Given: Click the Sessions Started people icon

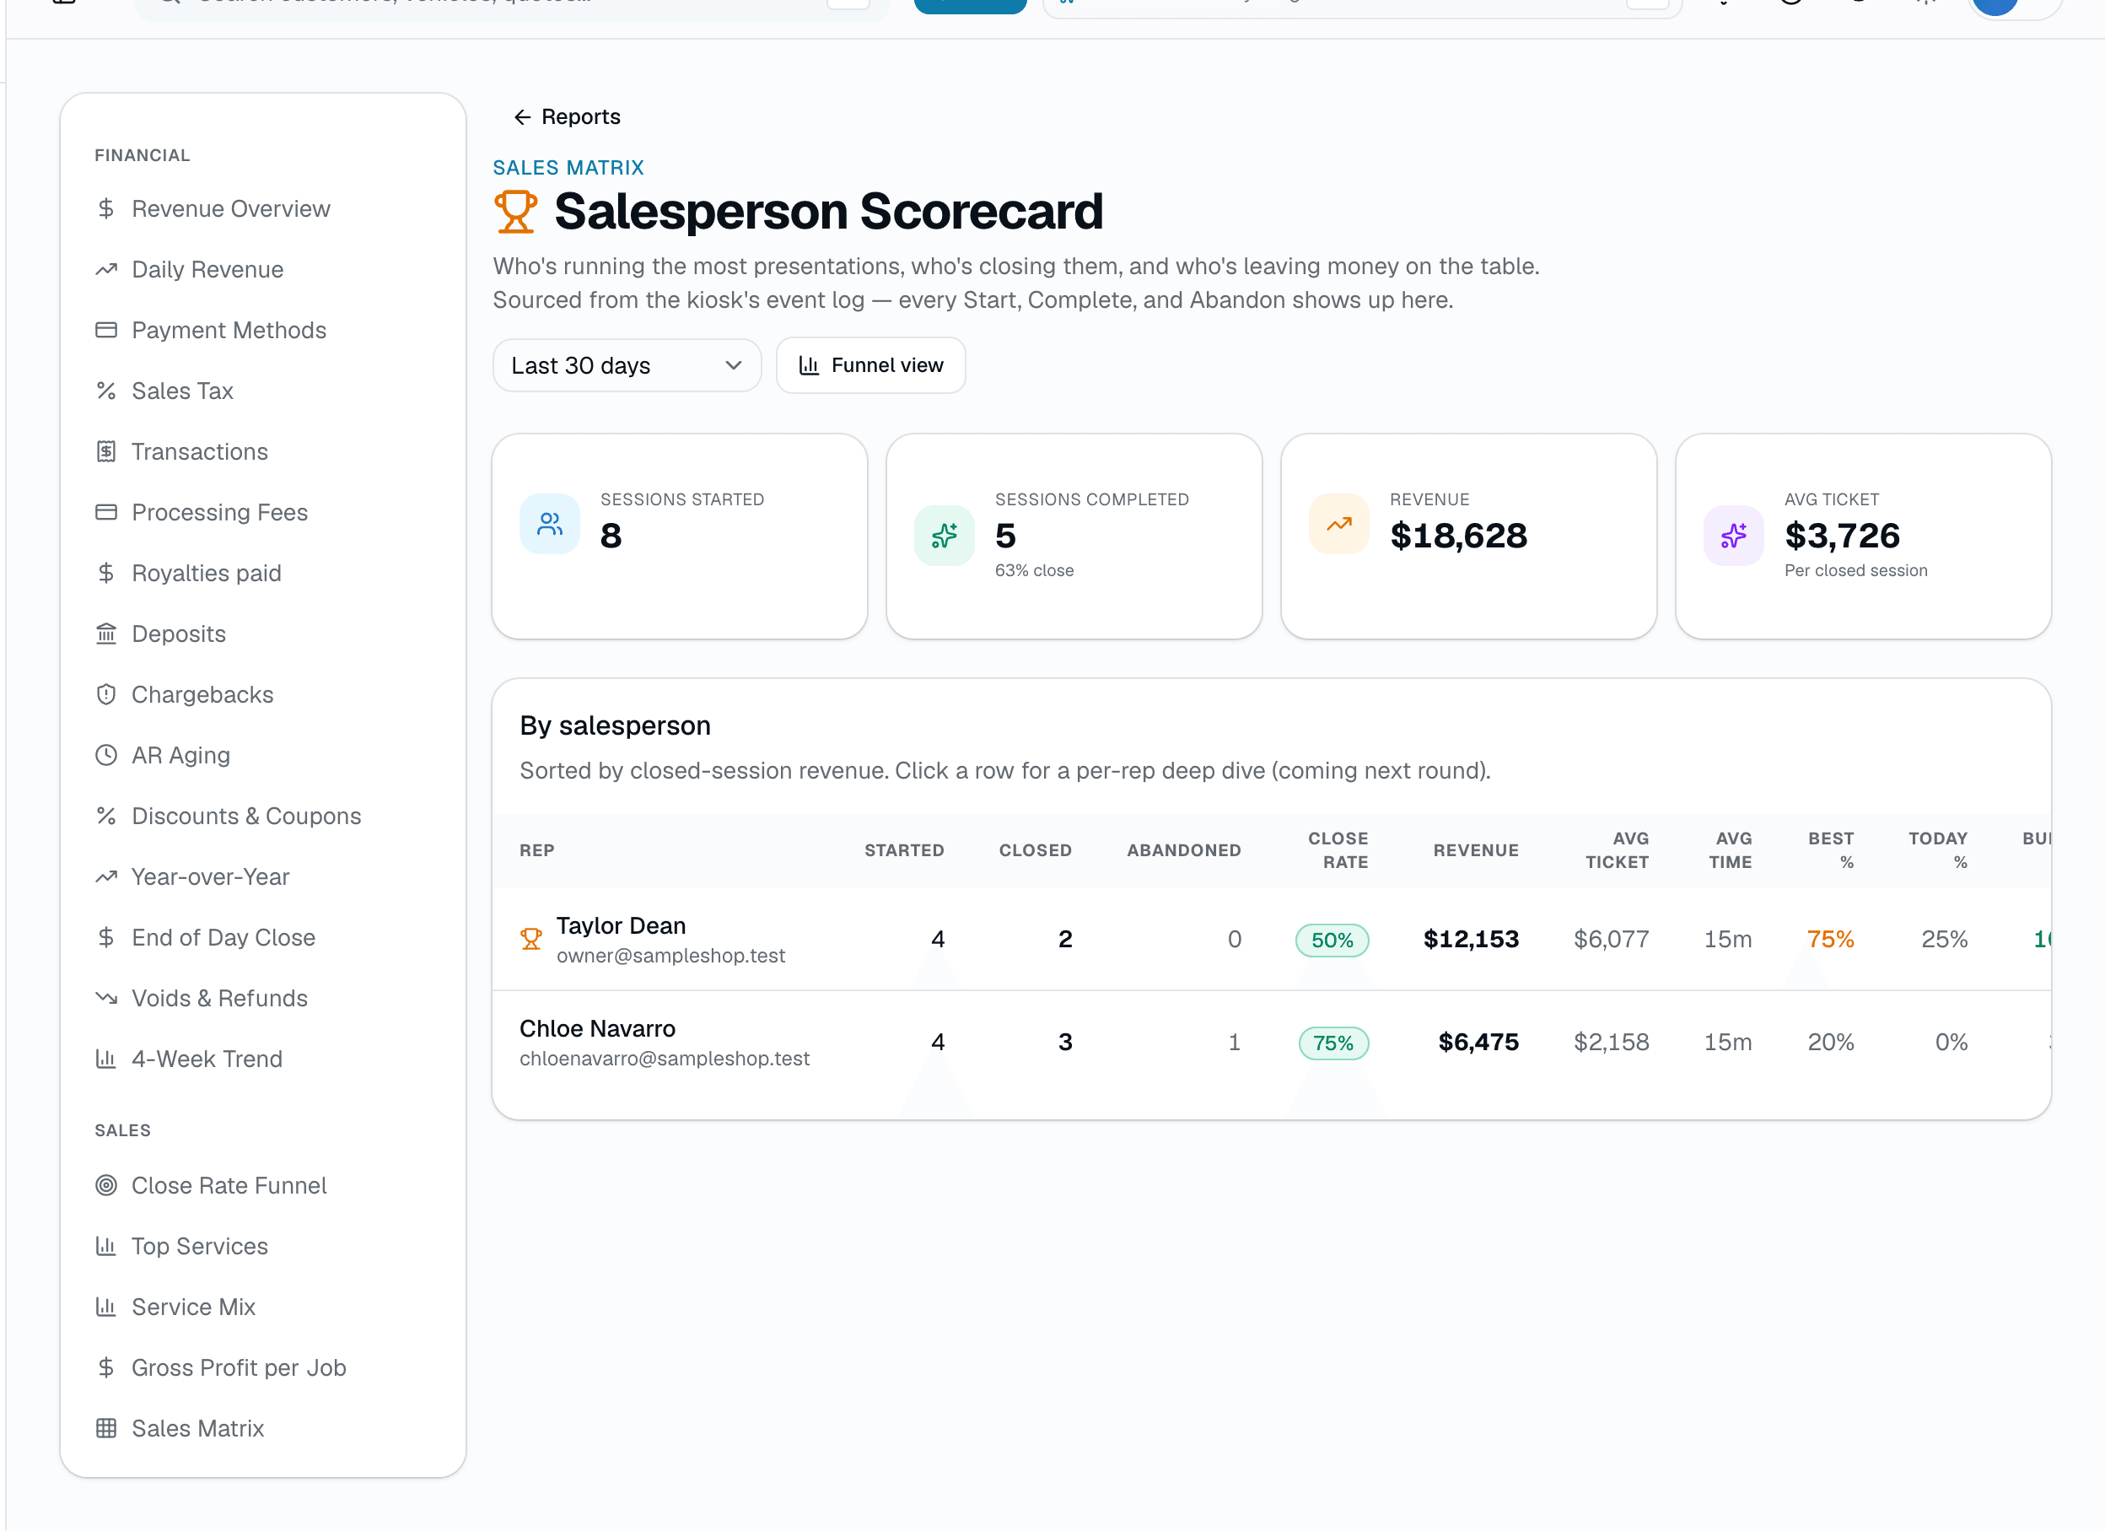Looking at the screenshot, I should pyautogui.click(x=550, y=525).
